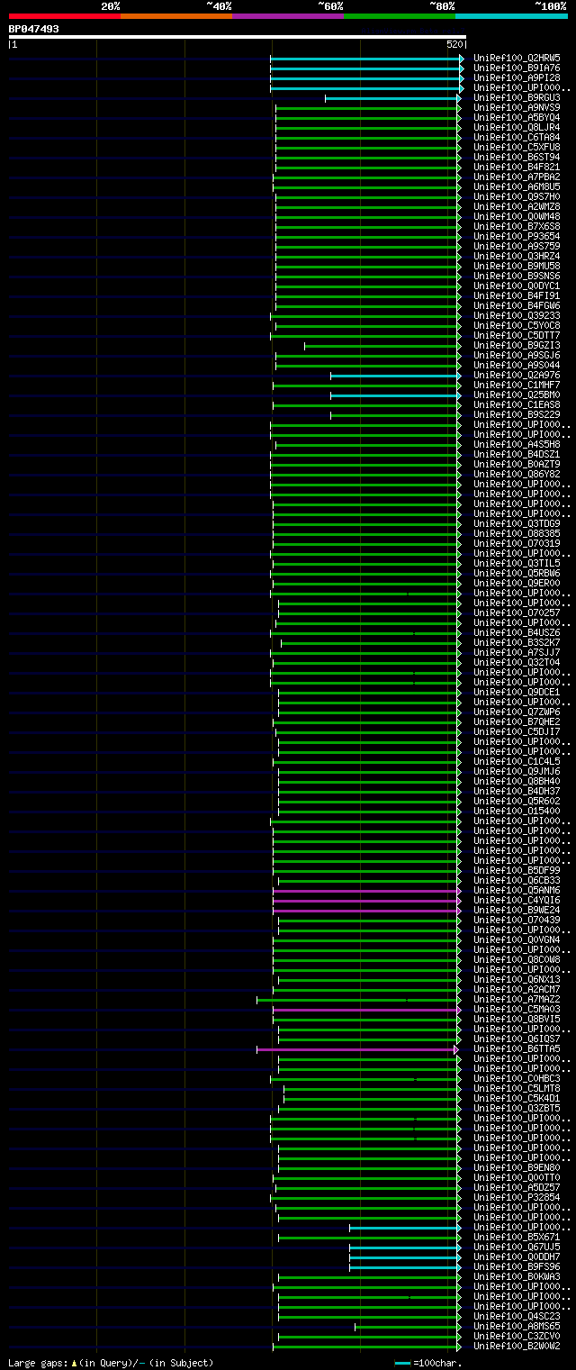Viewport: 576px width, 1370px height.
Task: Select query label BP047493
Action: 34,29
